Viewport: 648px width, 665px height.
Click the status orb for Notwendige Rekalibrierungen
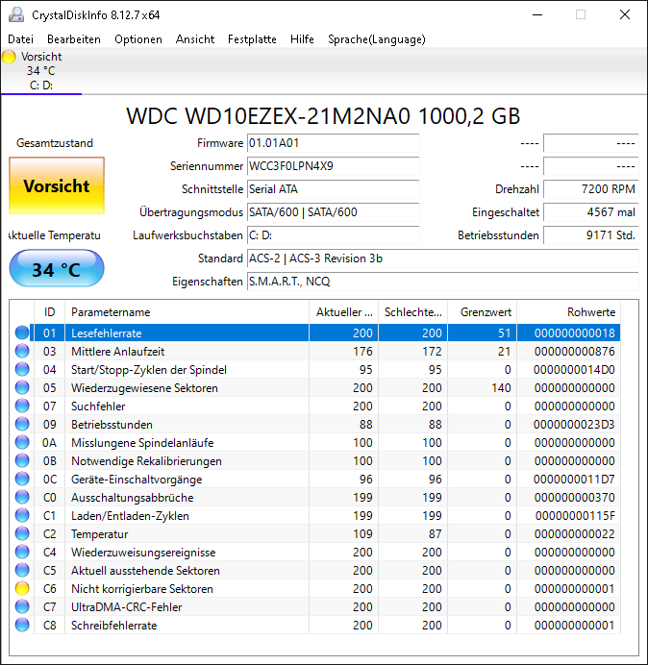coord(22,460)
